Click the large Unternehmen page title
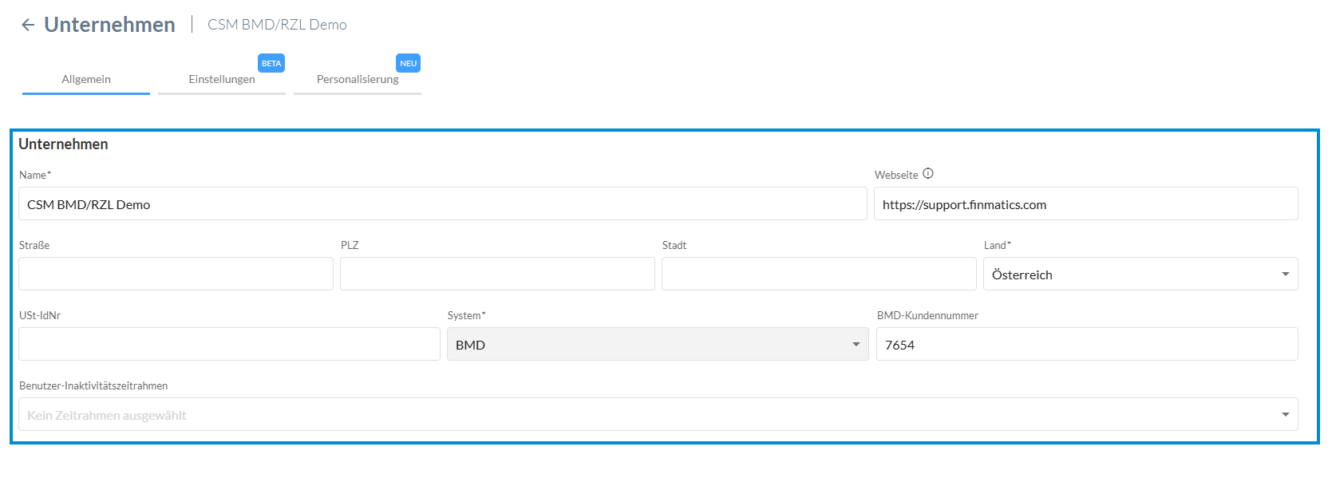This screenshot has width=1332, height=482. pyautogui.click(x=109, y=25)
